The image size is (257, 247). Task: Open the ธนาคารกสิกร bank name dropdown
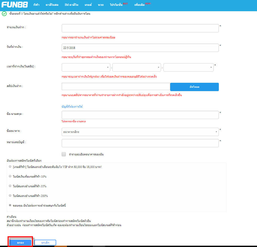coord(140,132)
